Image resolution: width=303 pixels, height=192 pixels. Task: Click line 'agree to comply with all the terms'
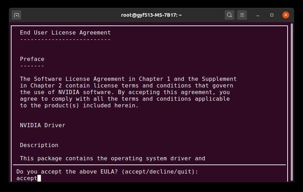[125, 99]
